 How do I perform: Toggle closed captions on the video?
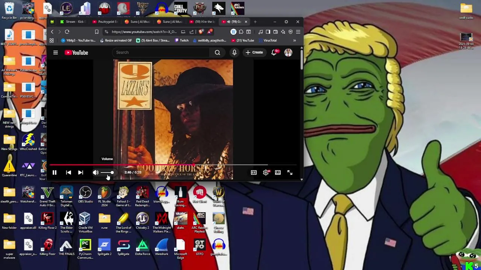tap(254, 172)
